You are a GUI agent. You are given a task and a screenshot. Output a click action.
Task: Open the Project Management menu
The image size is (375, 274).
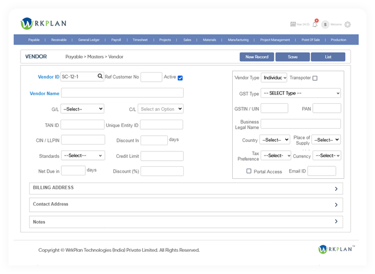[275, 40]
